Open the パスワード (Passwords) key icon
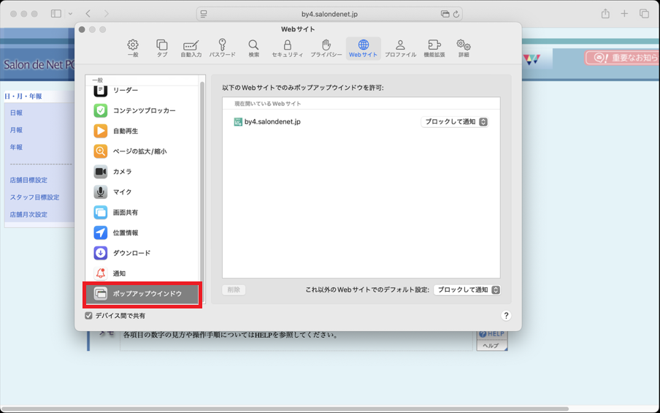Screen dimensions: 660x413 click(x=222, y=48)
